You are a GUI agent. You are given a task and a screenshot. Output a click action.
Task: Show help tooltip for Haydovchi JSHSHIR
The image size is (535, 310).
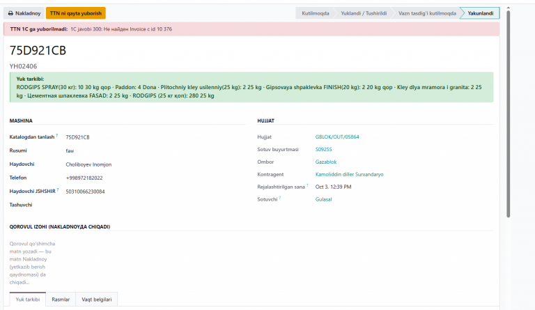click(58, 190)
